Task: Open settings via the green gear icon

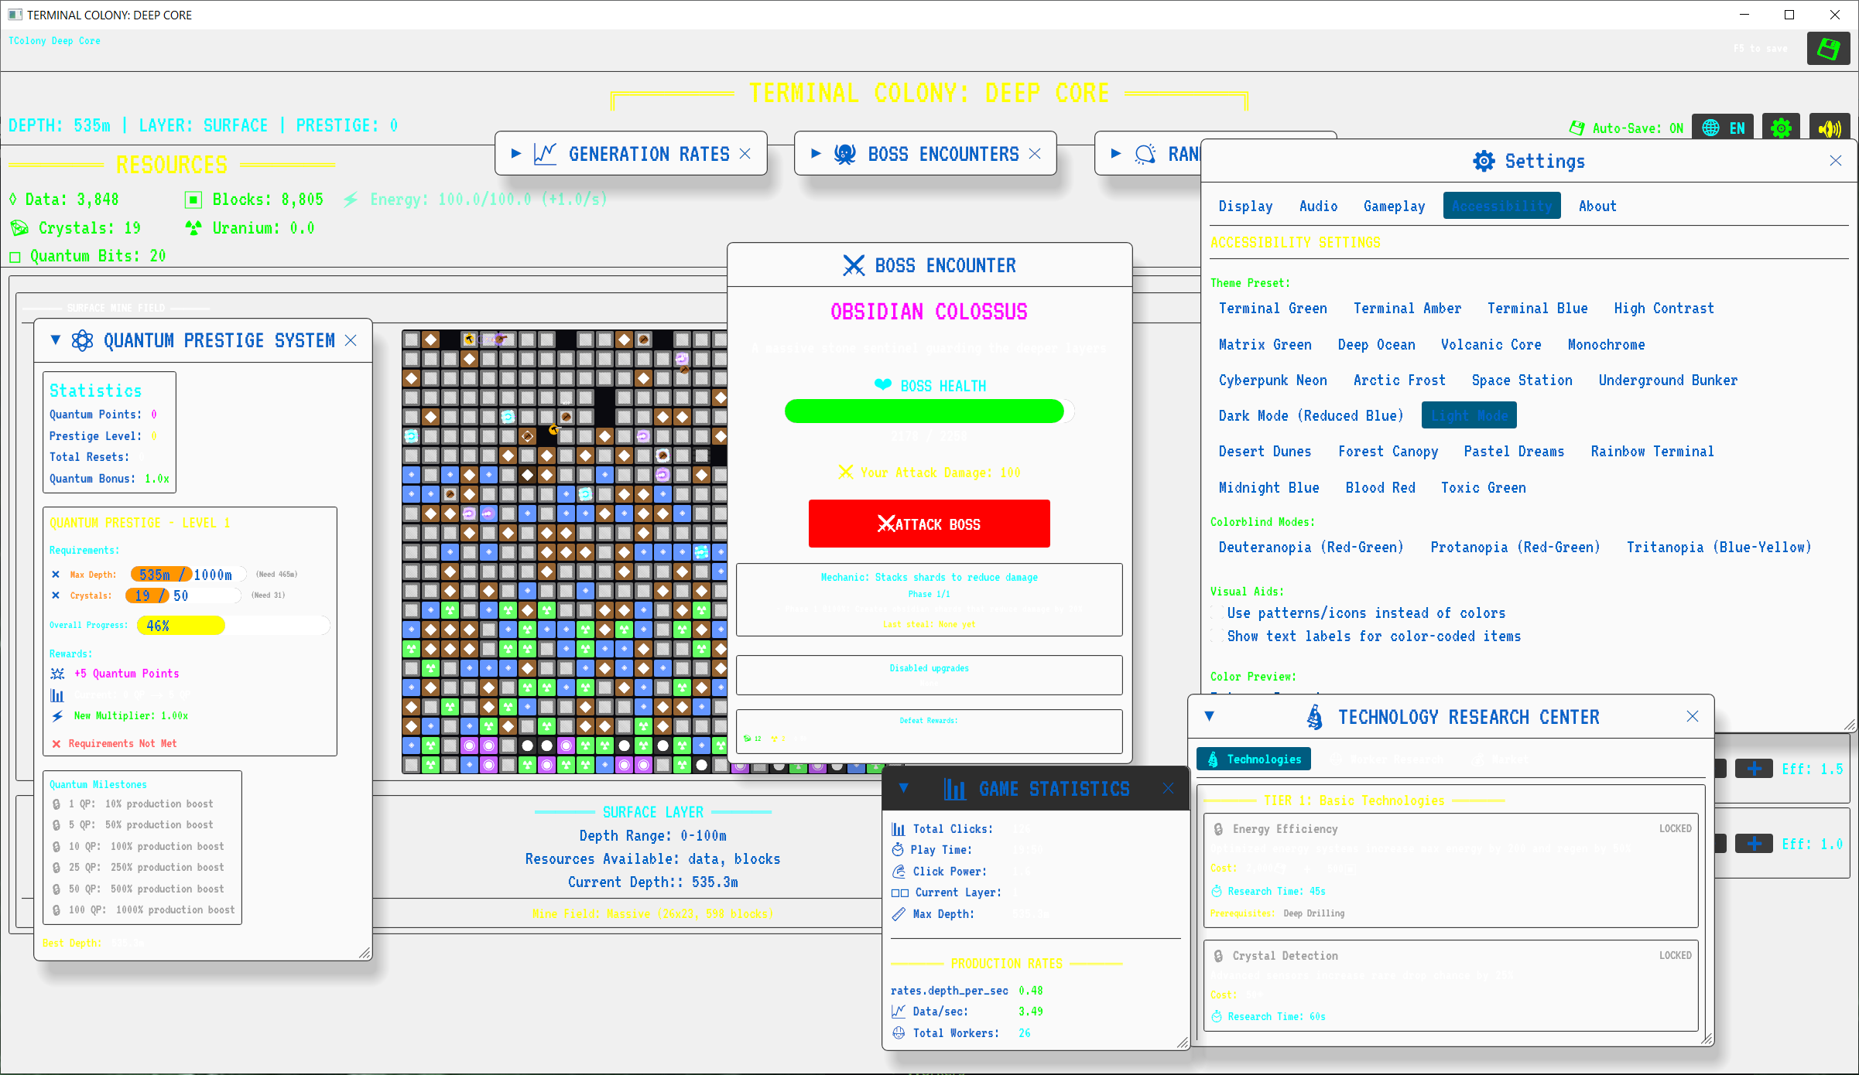Action: tap(1781, 128)
